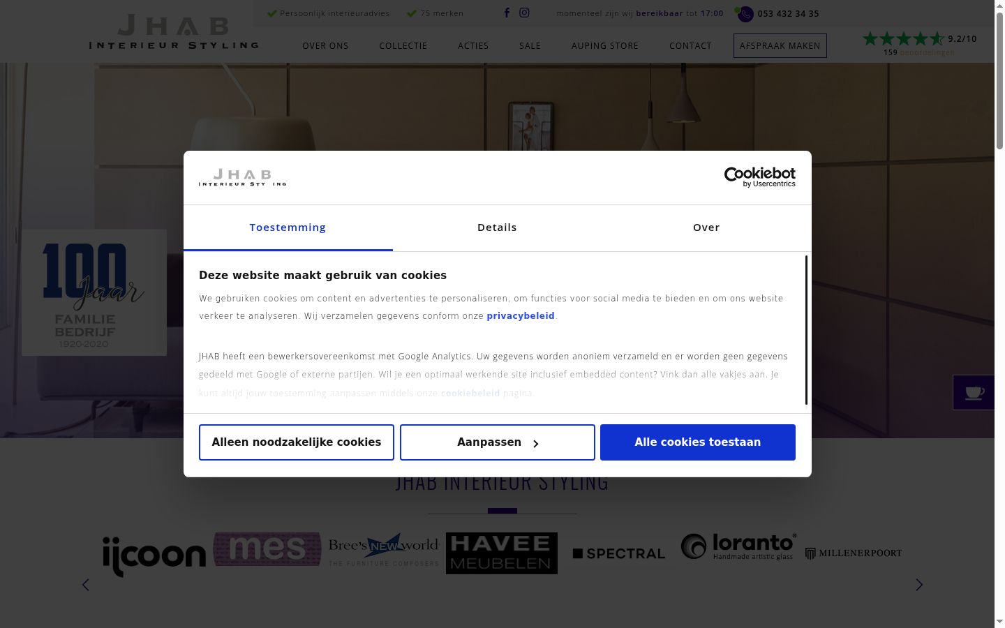Screen dimensions: 1005x628
Task: Open the Over Ons menu
Action: click(325, 46)
